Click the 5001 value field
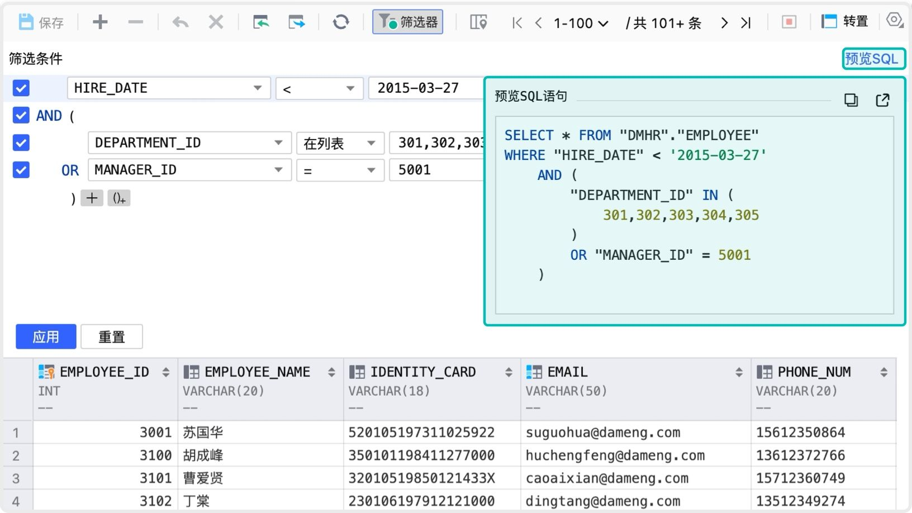 [x=437, y=170]
